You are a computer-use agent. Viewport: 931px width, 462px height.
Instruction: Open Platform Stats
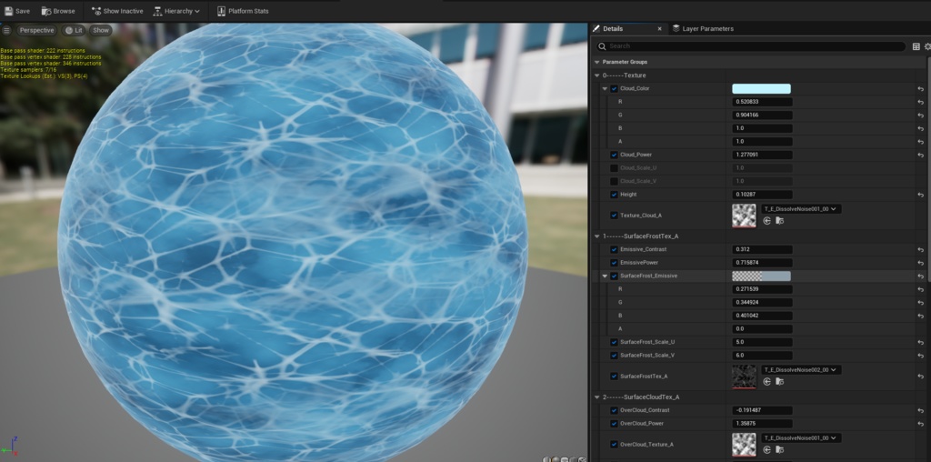point(243,11)
